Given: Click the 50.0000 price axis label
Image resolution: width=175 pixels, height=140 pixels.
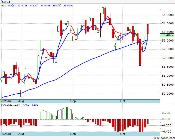Looking at the screenshot, I should coord(168,94).
